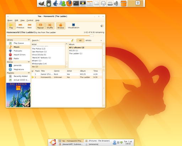Image resolution: width=182 pixels, height=146 pixels.
Task: Click the artist list scroll up arrow
Action: [x=66, y=44]
